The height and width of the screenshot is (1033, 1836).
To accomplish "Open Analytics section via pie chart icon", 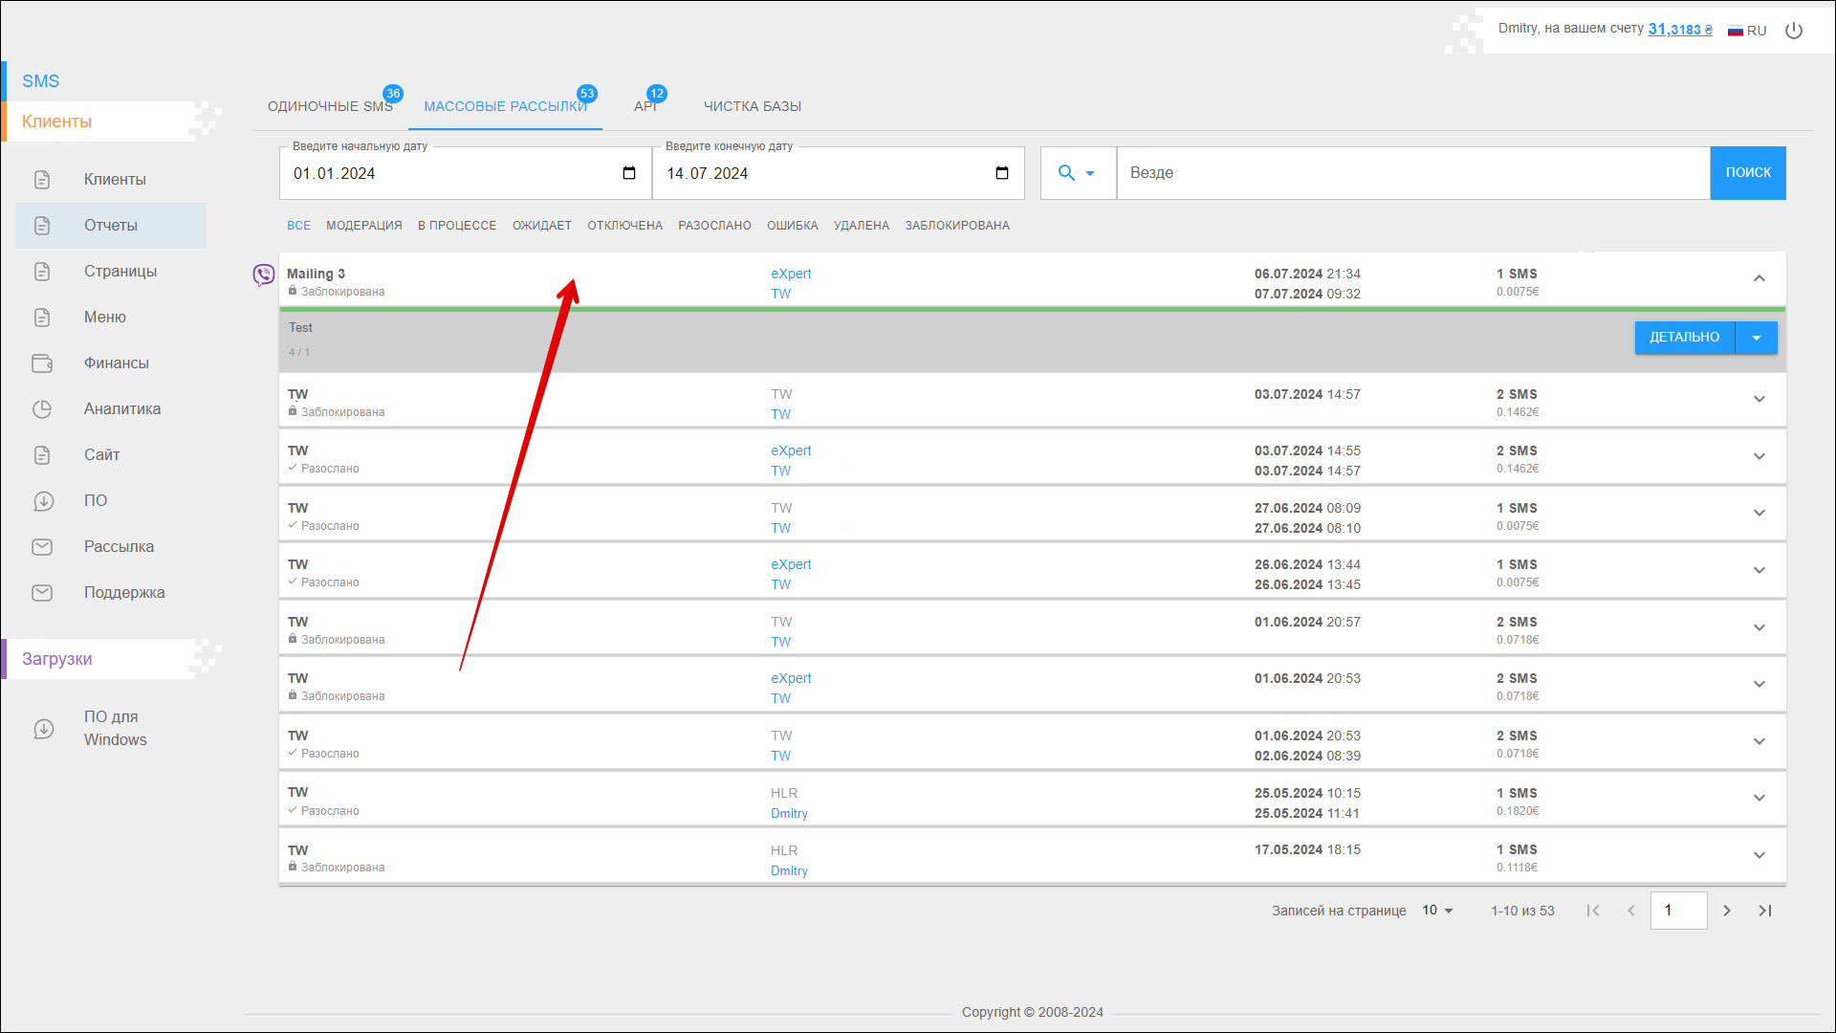I will click(x=42, y=409).
